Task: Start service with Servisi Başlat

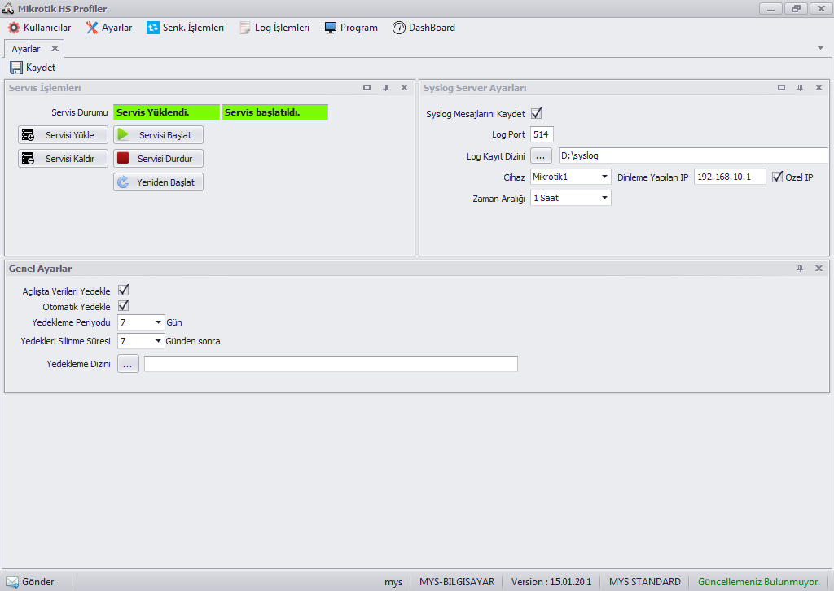Action: pos(158,135)
